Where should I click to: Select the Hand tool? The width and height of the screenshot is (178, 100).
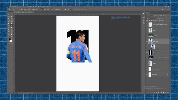click(12, 34)
